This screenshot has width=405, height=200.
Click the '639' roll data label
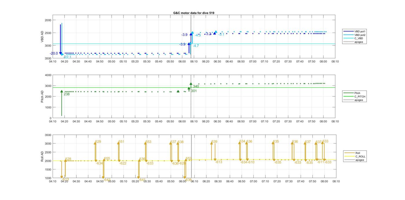coord(214,142)
